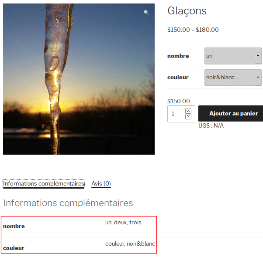Switch to the 'Informations complémentaires' tab
This screenshot has height=257, width=263.
coord(44,183)
